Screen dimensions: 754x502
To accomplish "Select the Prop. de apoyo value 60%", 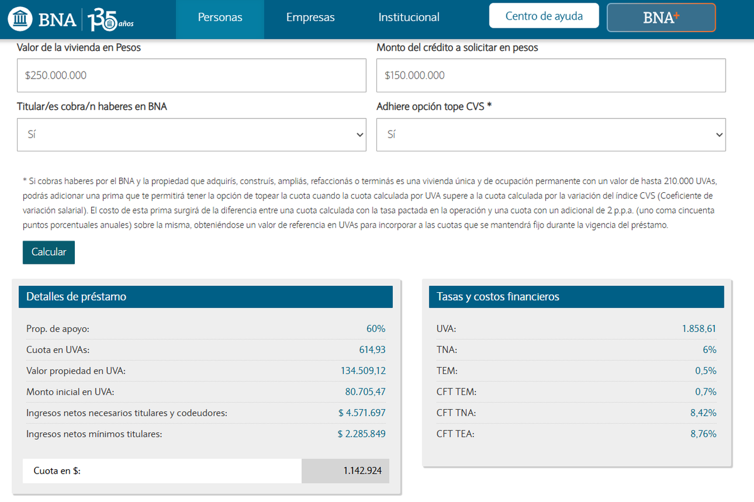I will click(376, 329).
